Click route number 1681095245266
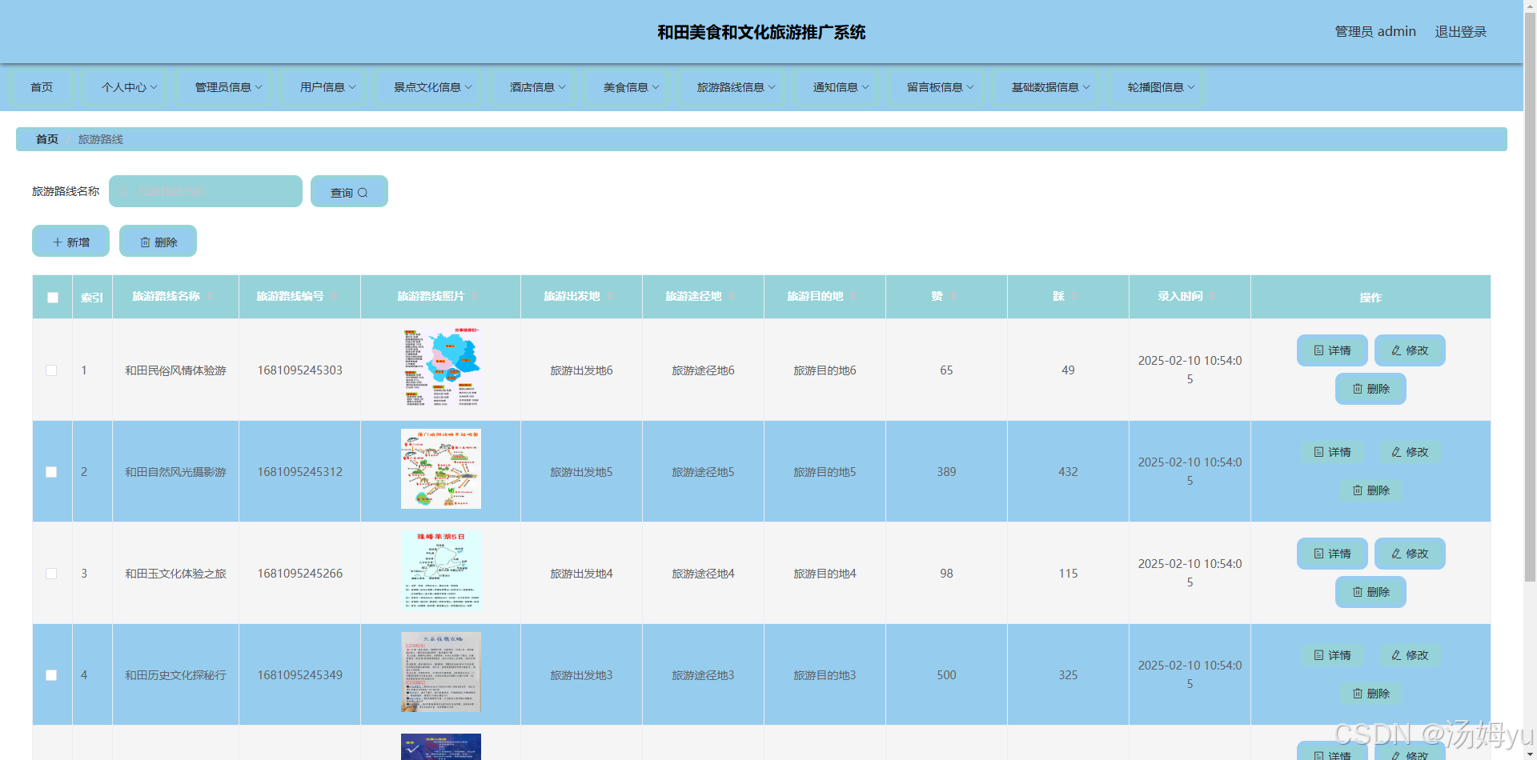The width and height of the screenshot is (1537, 760). click(300, 574)
